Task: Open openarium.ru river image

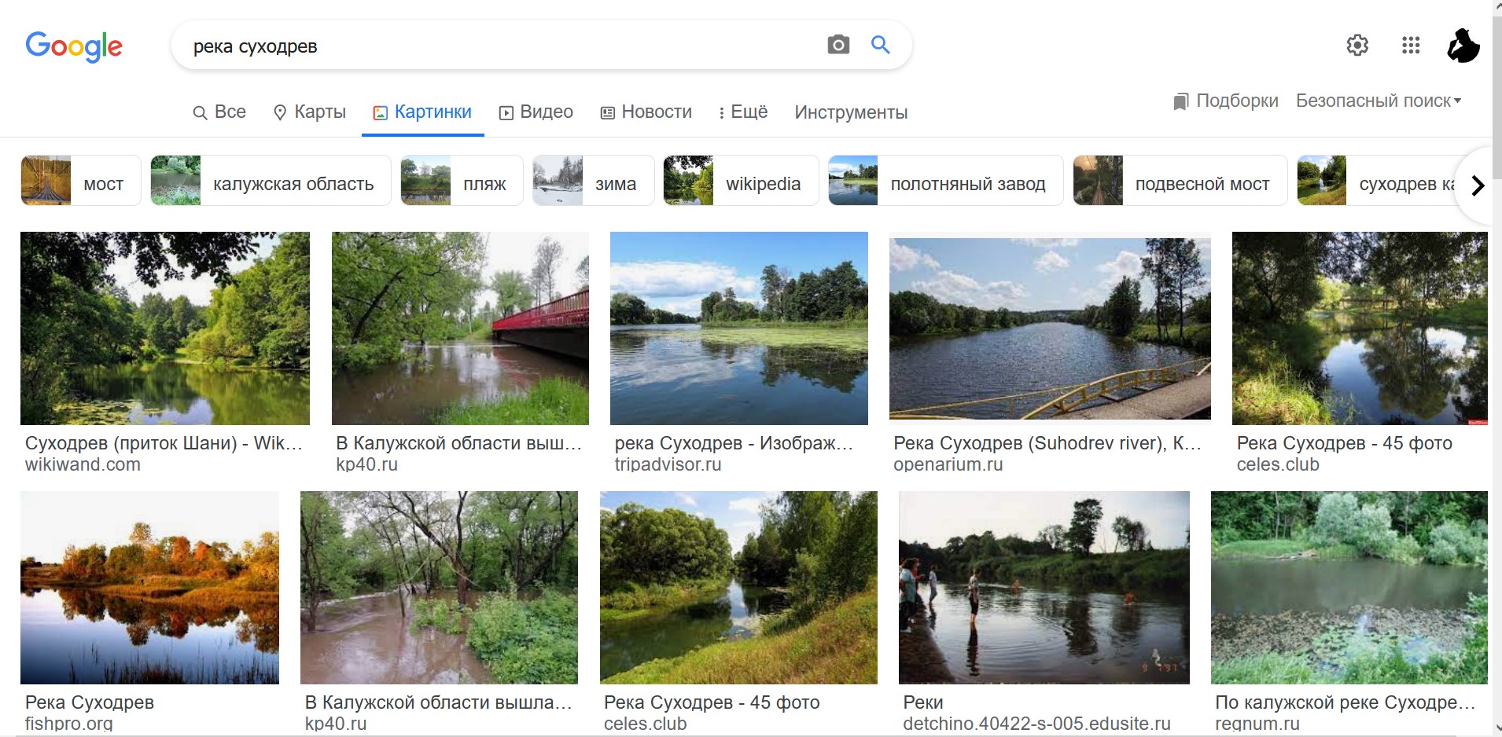Action: click(1050, 328)
